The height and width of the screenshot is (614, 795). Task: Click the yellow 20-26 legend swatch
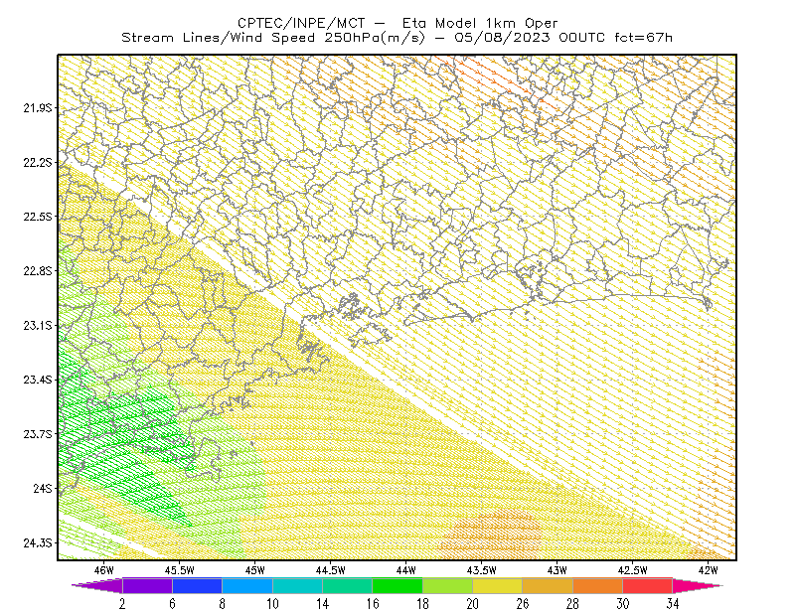coord(498,585)
